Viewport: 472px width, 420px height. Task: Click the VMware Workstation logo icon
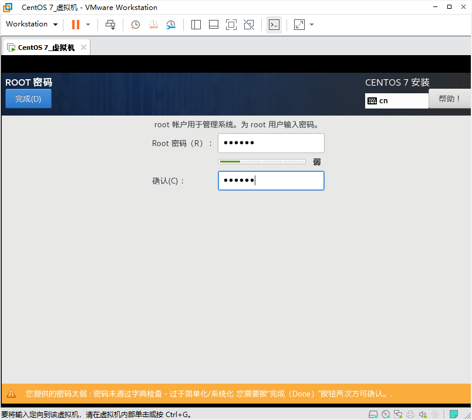click(8, 7)
